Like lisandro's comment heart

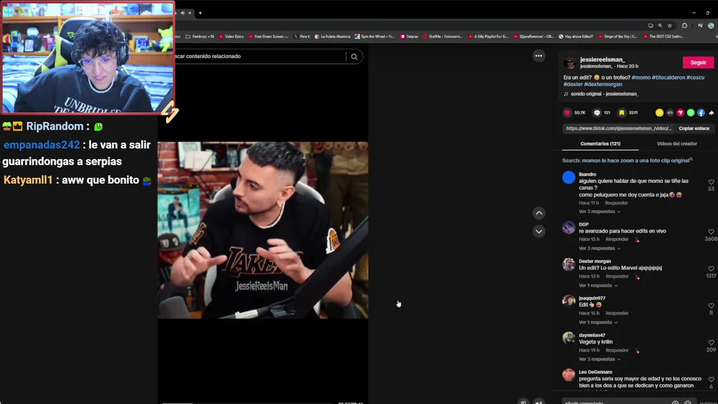click(x=711, y=182)
